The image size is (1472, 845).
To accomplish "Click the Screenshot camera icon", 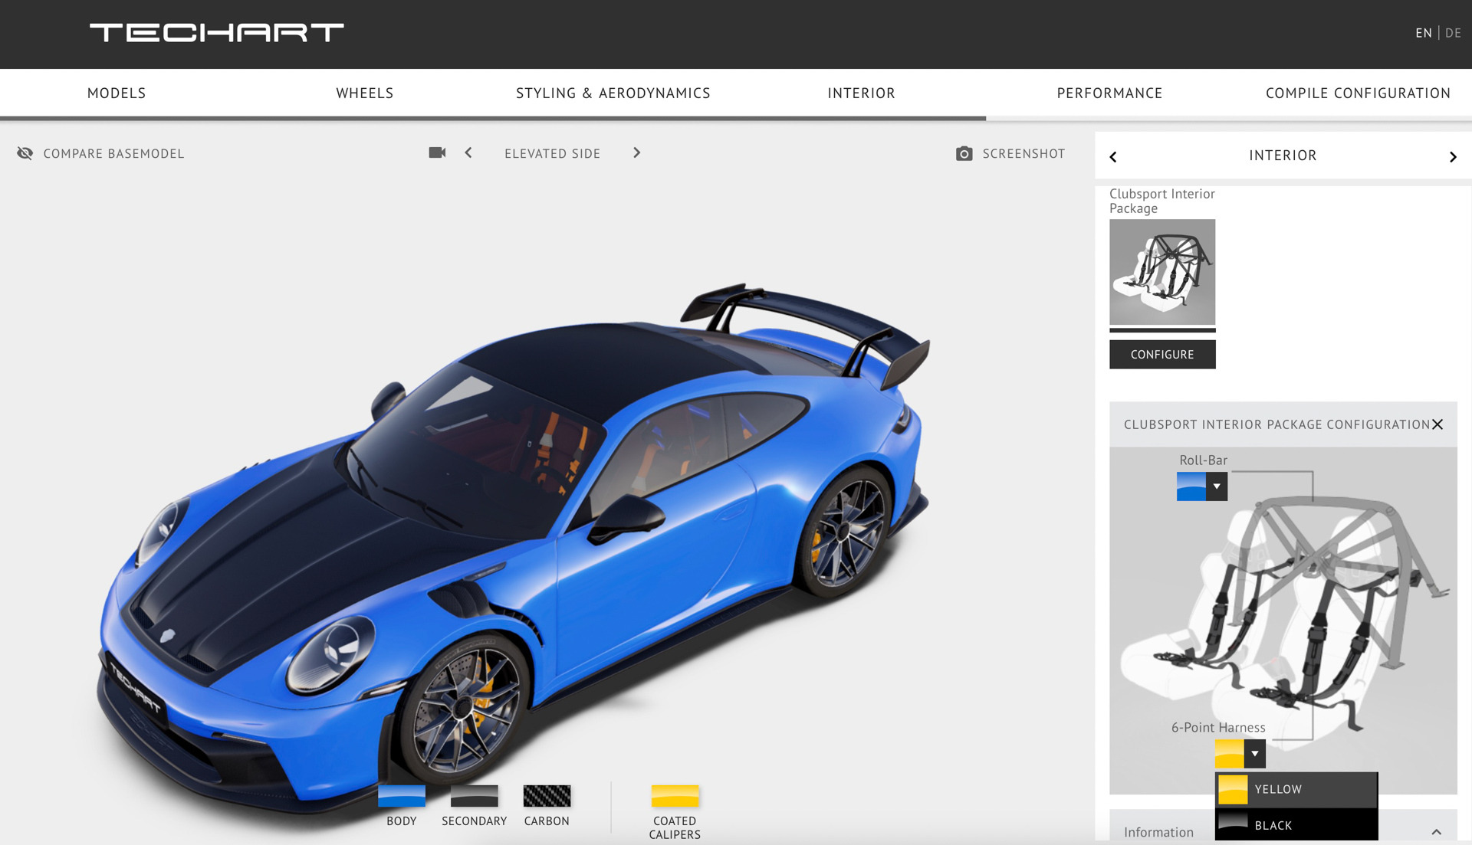I will pyautogui.click(x=964, y=153).
